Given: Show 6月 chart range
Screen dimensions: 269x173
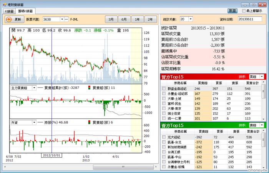Looking at the screenshot, I should (x=124, y=19).
